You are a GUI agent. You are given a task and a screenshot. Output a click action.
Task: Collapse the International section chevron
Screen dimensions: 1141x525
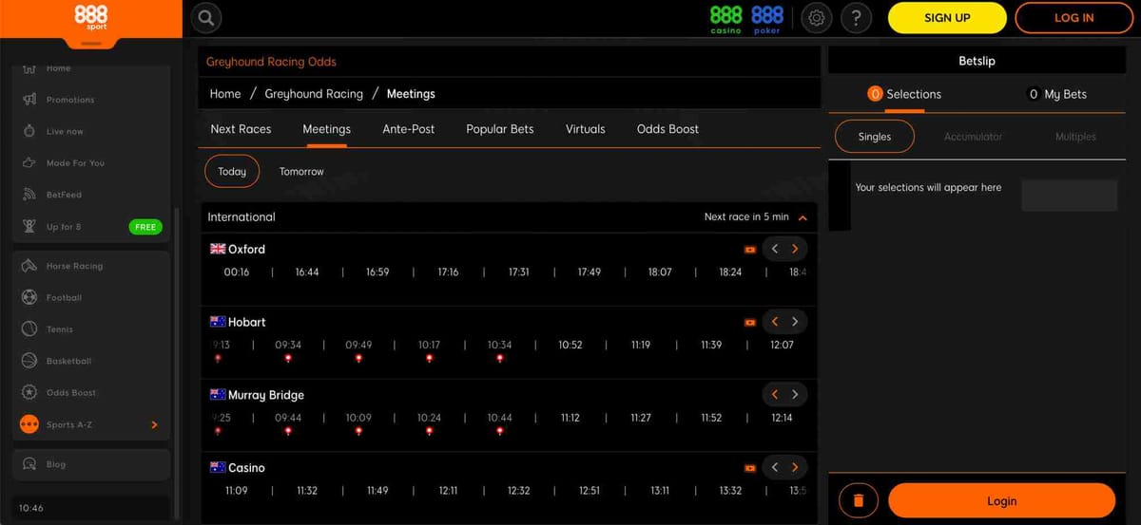803,217
